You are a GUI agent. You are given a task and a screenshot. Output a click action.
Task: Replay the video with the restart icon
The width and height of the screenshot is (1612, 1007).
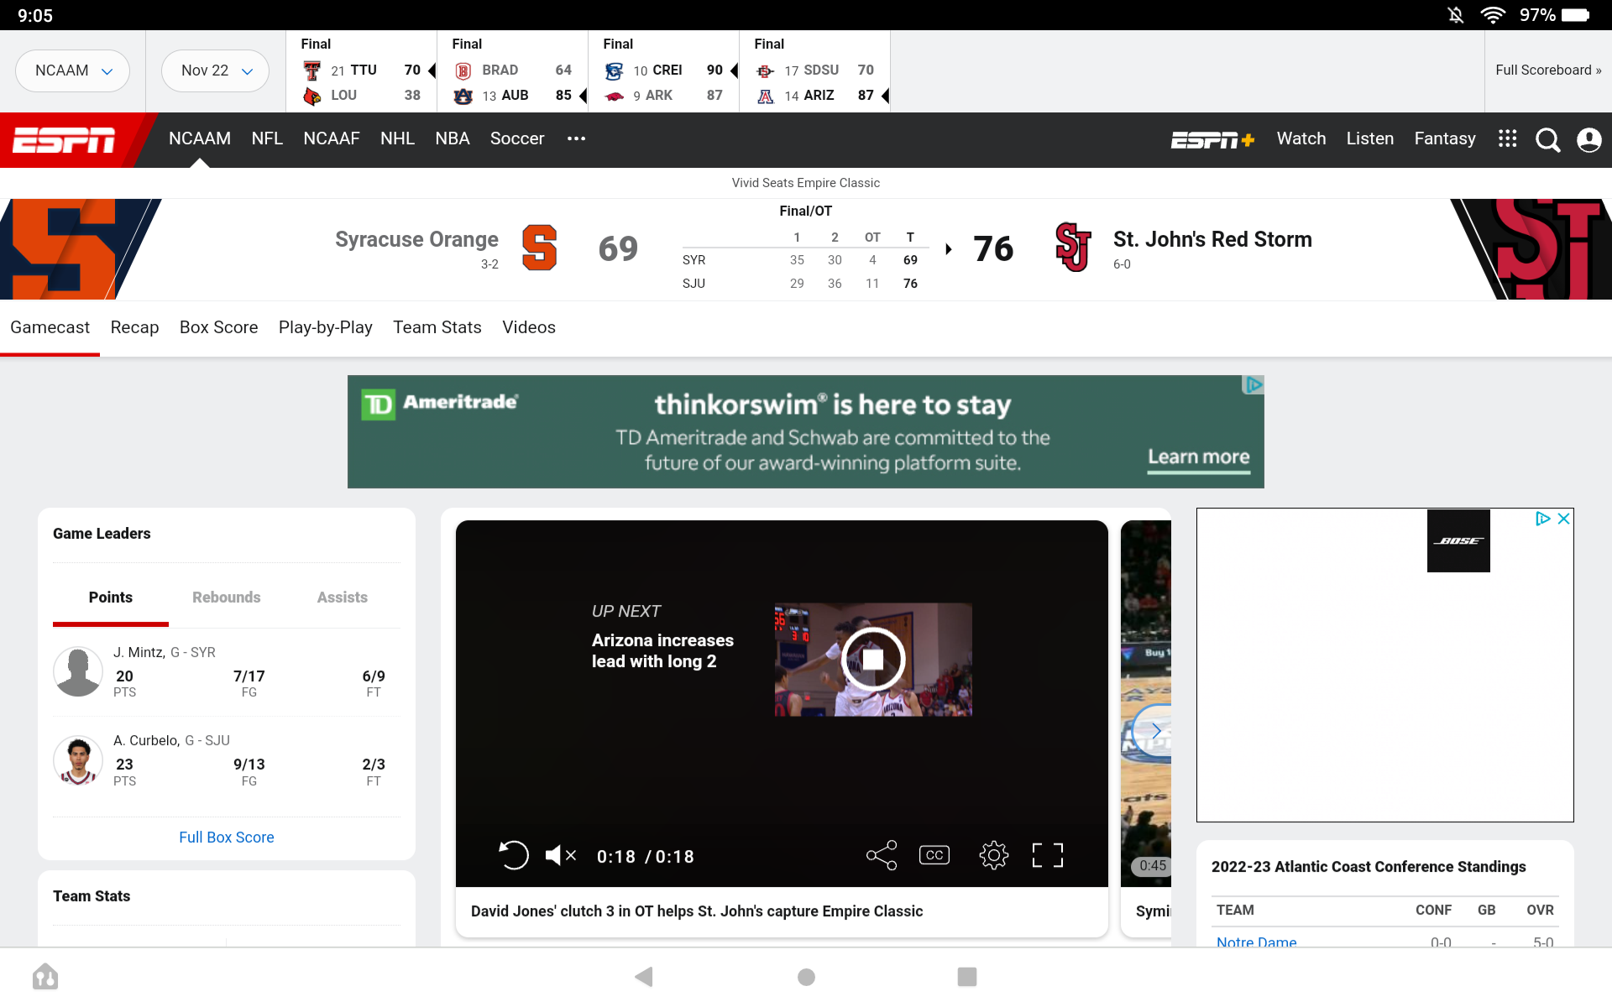point(513,855)
